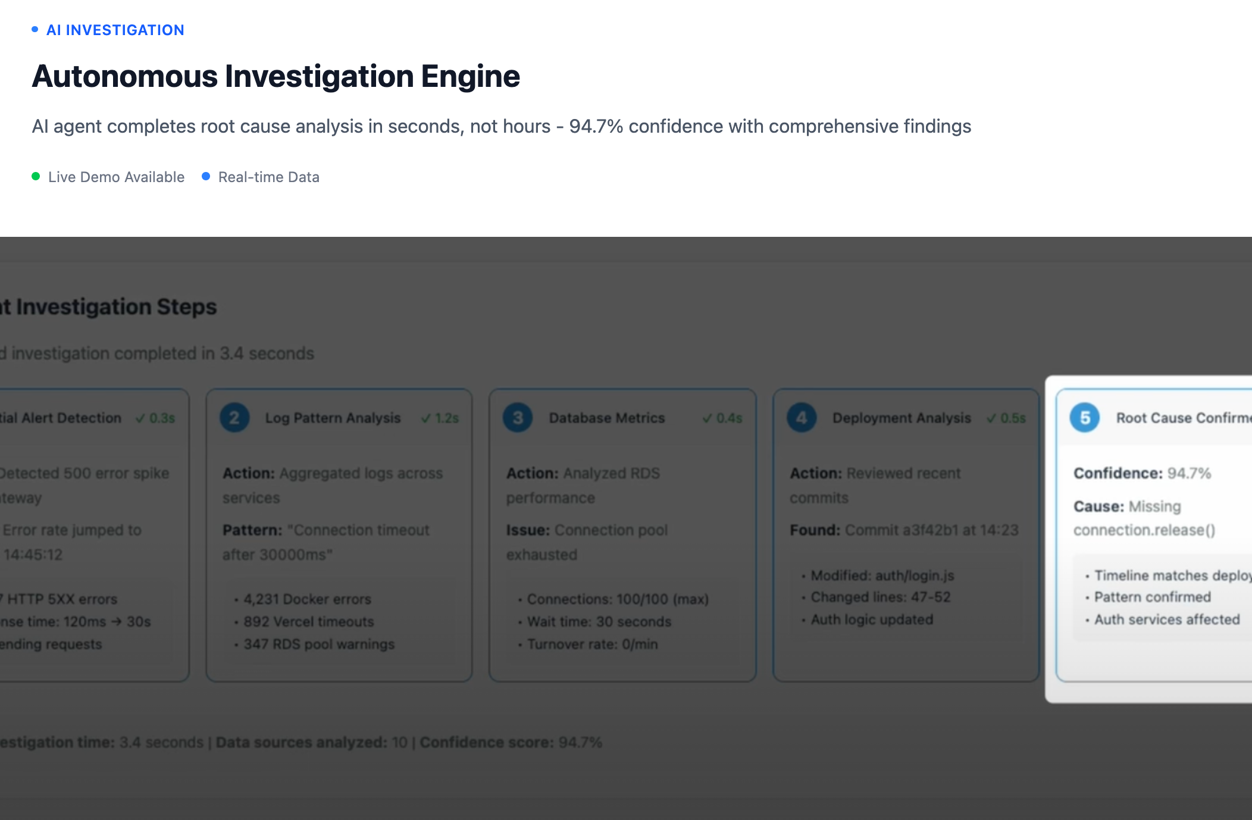The height and width of the screenshot is (820, 1252).
Task: Click step 5 highlighted circle icon
Action: (x=1085, y=418)
